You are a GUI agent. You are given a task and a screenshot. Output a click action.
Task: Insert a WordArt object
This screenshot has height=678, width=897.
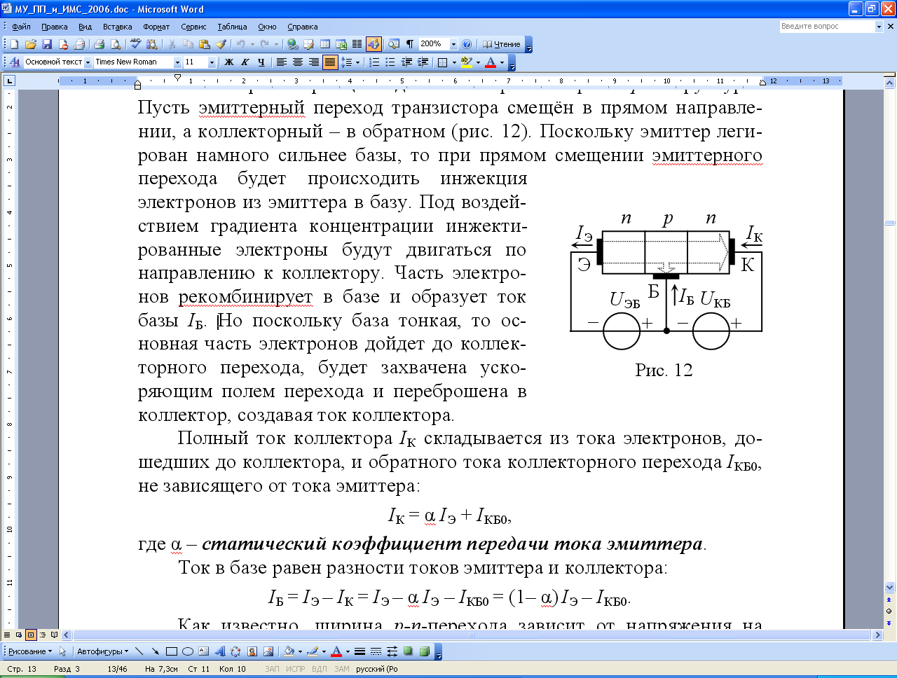pos(219,651)
